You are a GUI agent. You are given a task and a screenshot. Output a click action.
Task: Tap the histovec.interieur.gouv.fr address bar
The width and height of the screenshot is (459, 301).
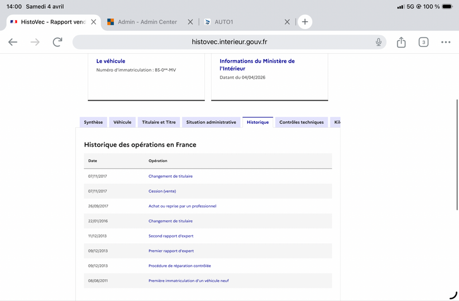click(x=229, y=42)
